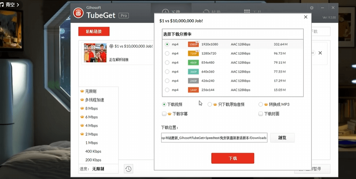Pick 8 Mbps from speed limit list

(91, 108)
